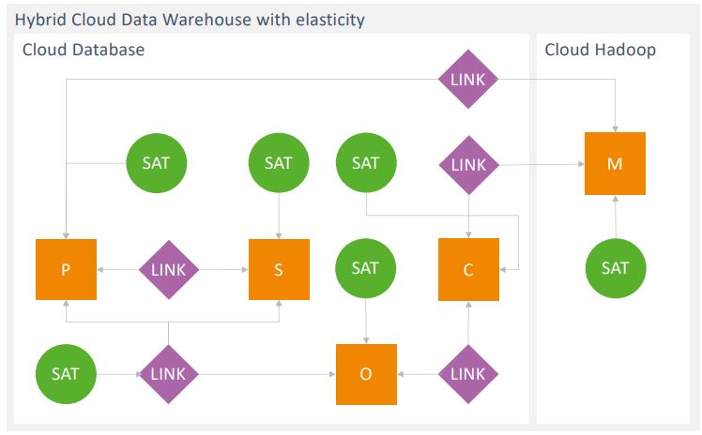Select the bottom-left LINK diamond next to SAT

click(x=169, y=374)
